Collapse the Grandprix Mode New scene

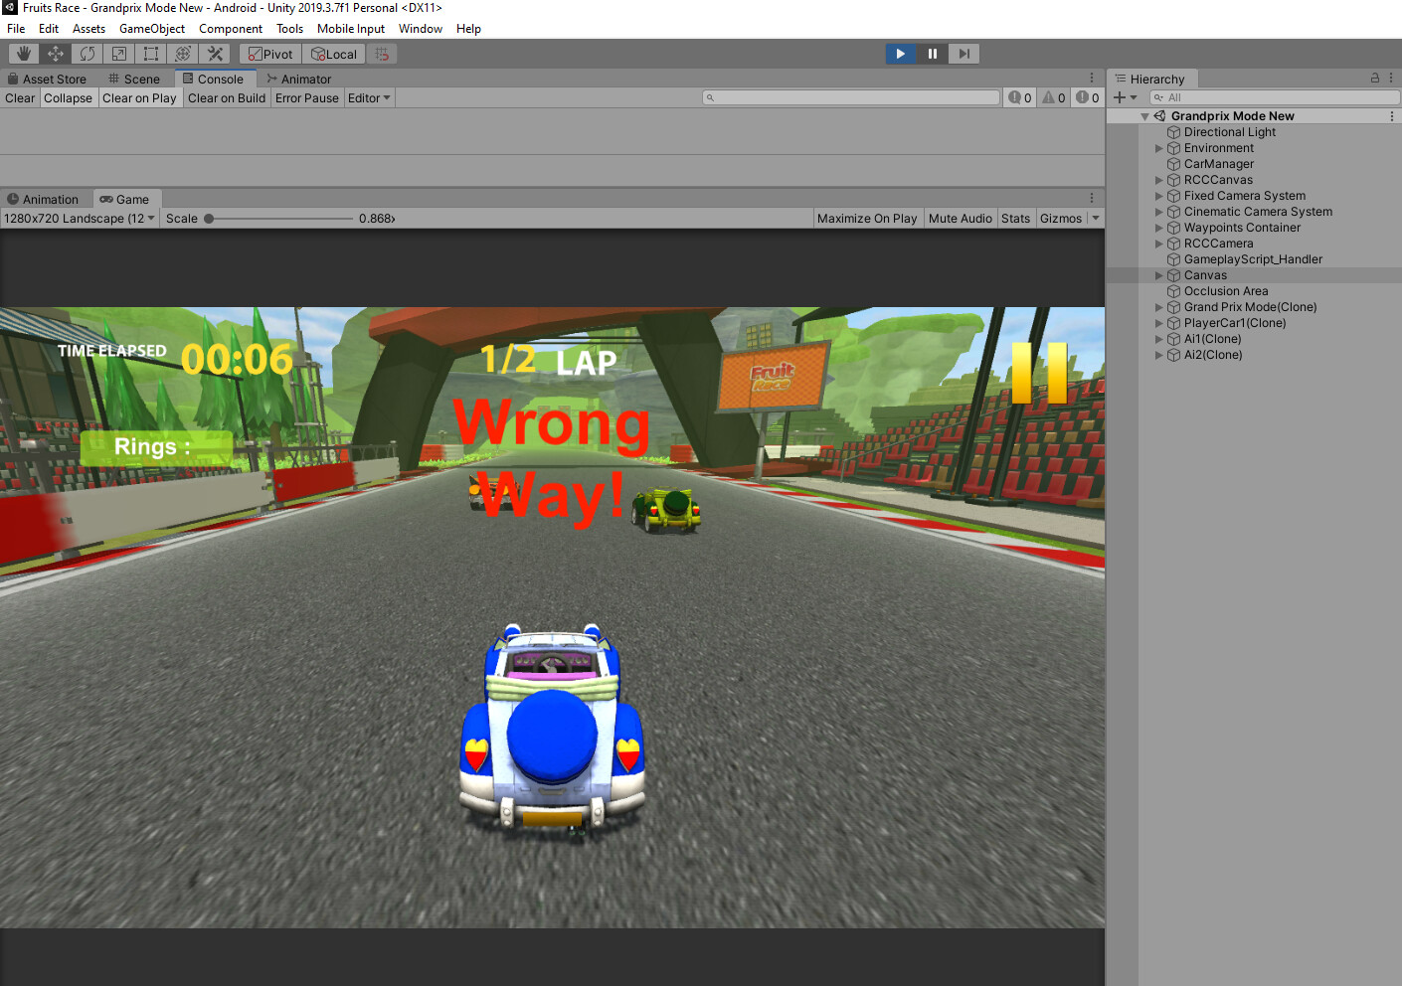(x=1144, y=115)
